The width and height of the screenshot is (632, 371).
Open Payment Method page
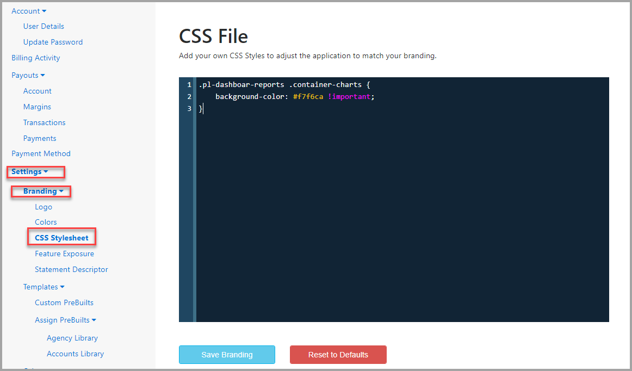coord(41,153)
